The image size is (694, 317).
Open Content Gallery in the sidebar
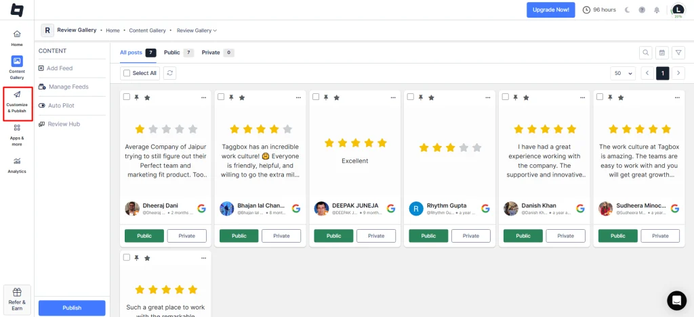click(x=17, y=68)
